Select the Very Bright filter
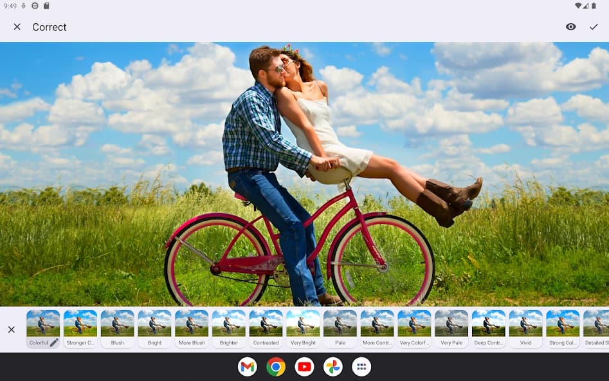Screen dimensions: 609x381 pyautogui.click(x=303, y=327)
